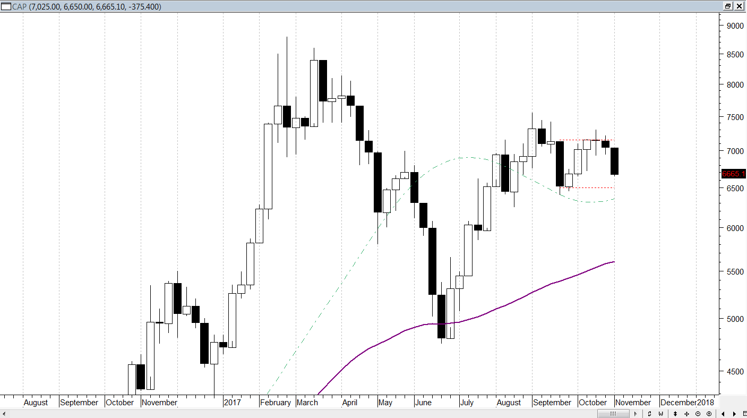
Task: Zoom out with the minus circle icon
Action: (x=698, y=414)
